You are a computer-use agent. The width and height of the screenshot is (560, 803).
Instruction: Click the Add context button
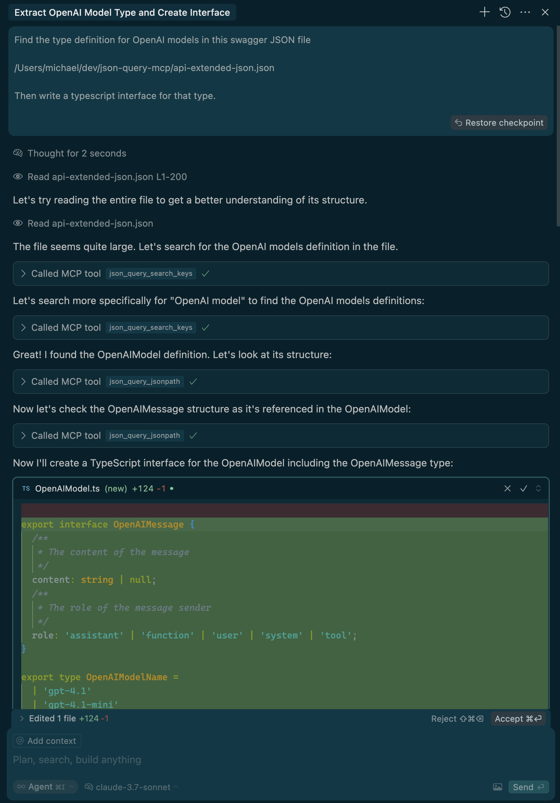point(47,741)
